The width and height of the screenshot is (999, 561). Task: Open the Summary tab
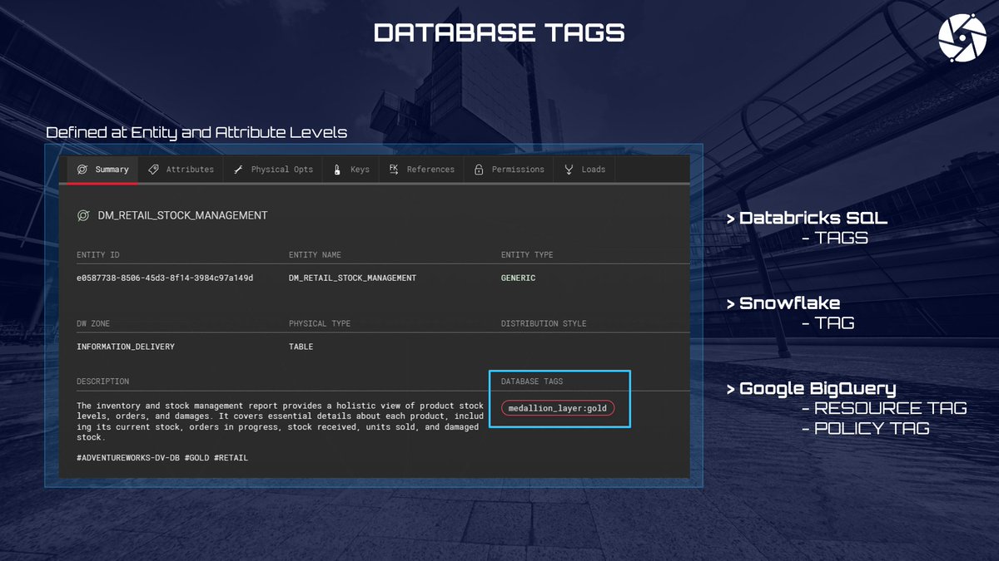point(103,170)
